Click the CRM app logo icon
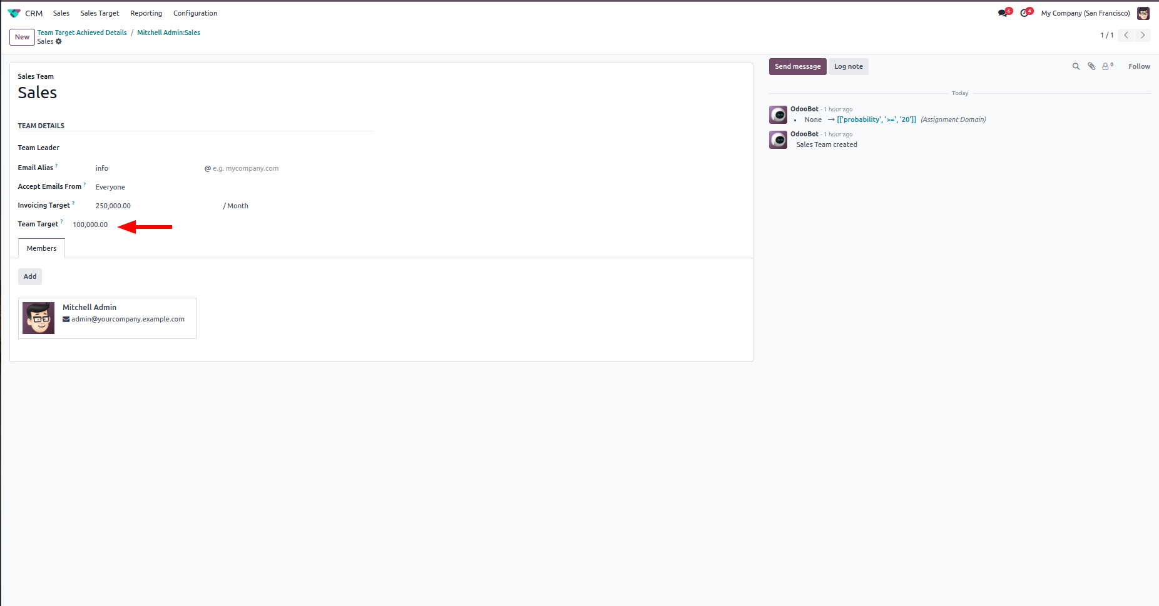 click(14, 13)
